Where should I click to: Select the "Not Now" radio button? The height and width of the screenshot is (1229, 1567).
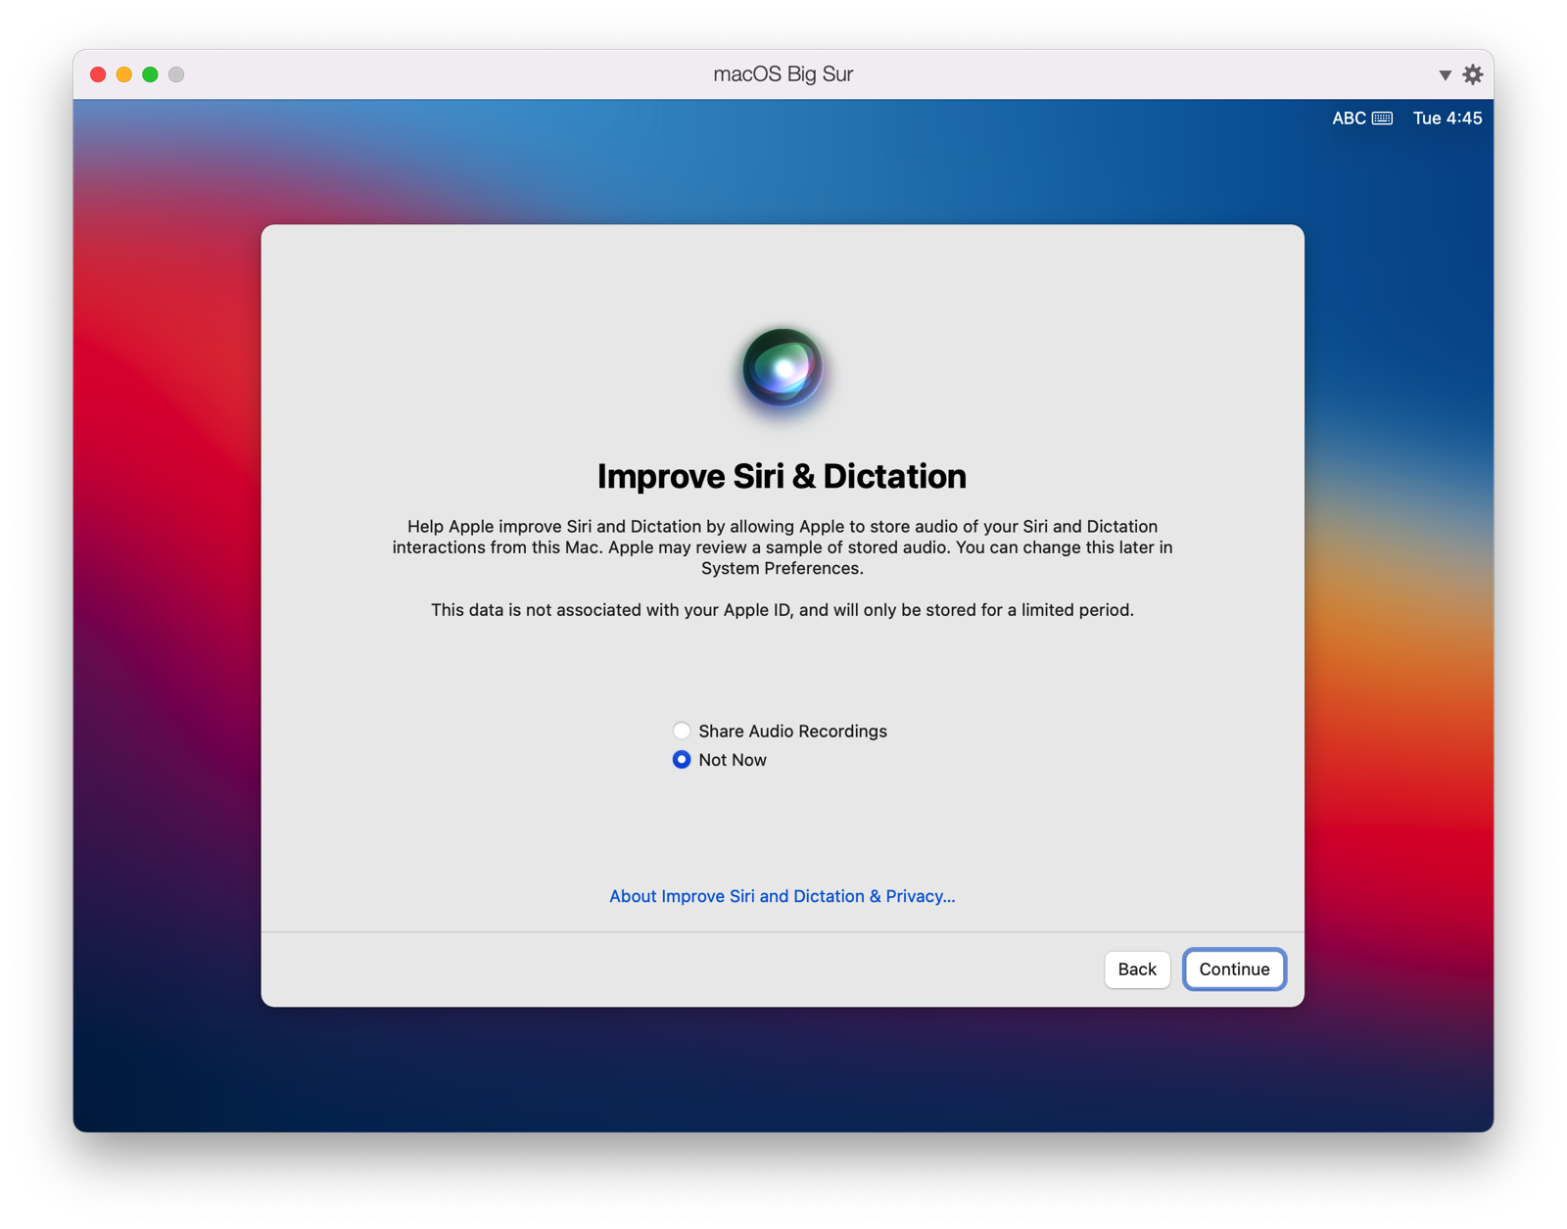tap(682, 759)
